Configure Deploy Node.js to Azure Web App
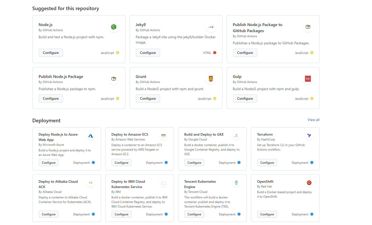This screenshot has width=372, height=225. [49, 162]
